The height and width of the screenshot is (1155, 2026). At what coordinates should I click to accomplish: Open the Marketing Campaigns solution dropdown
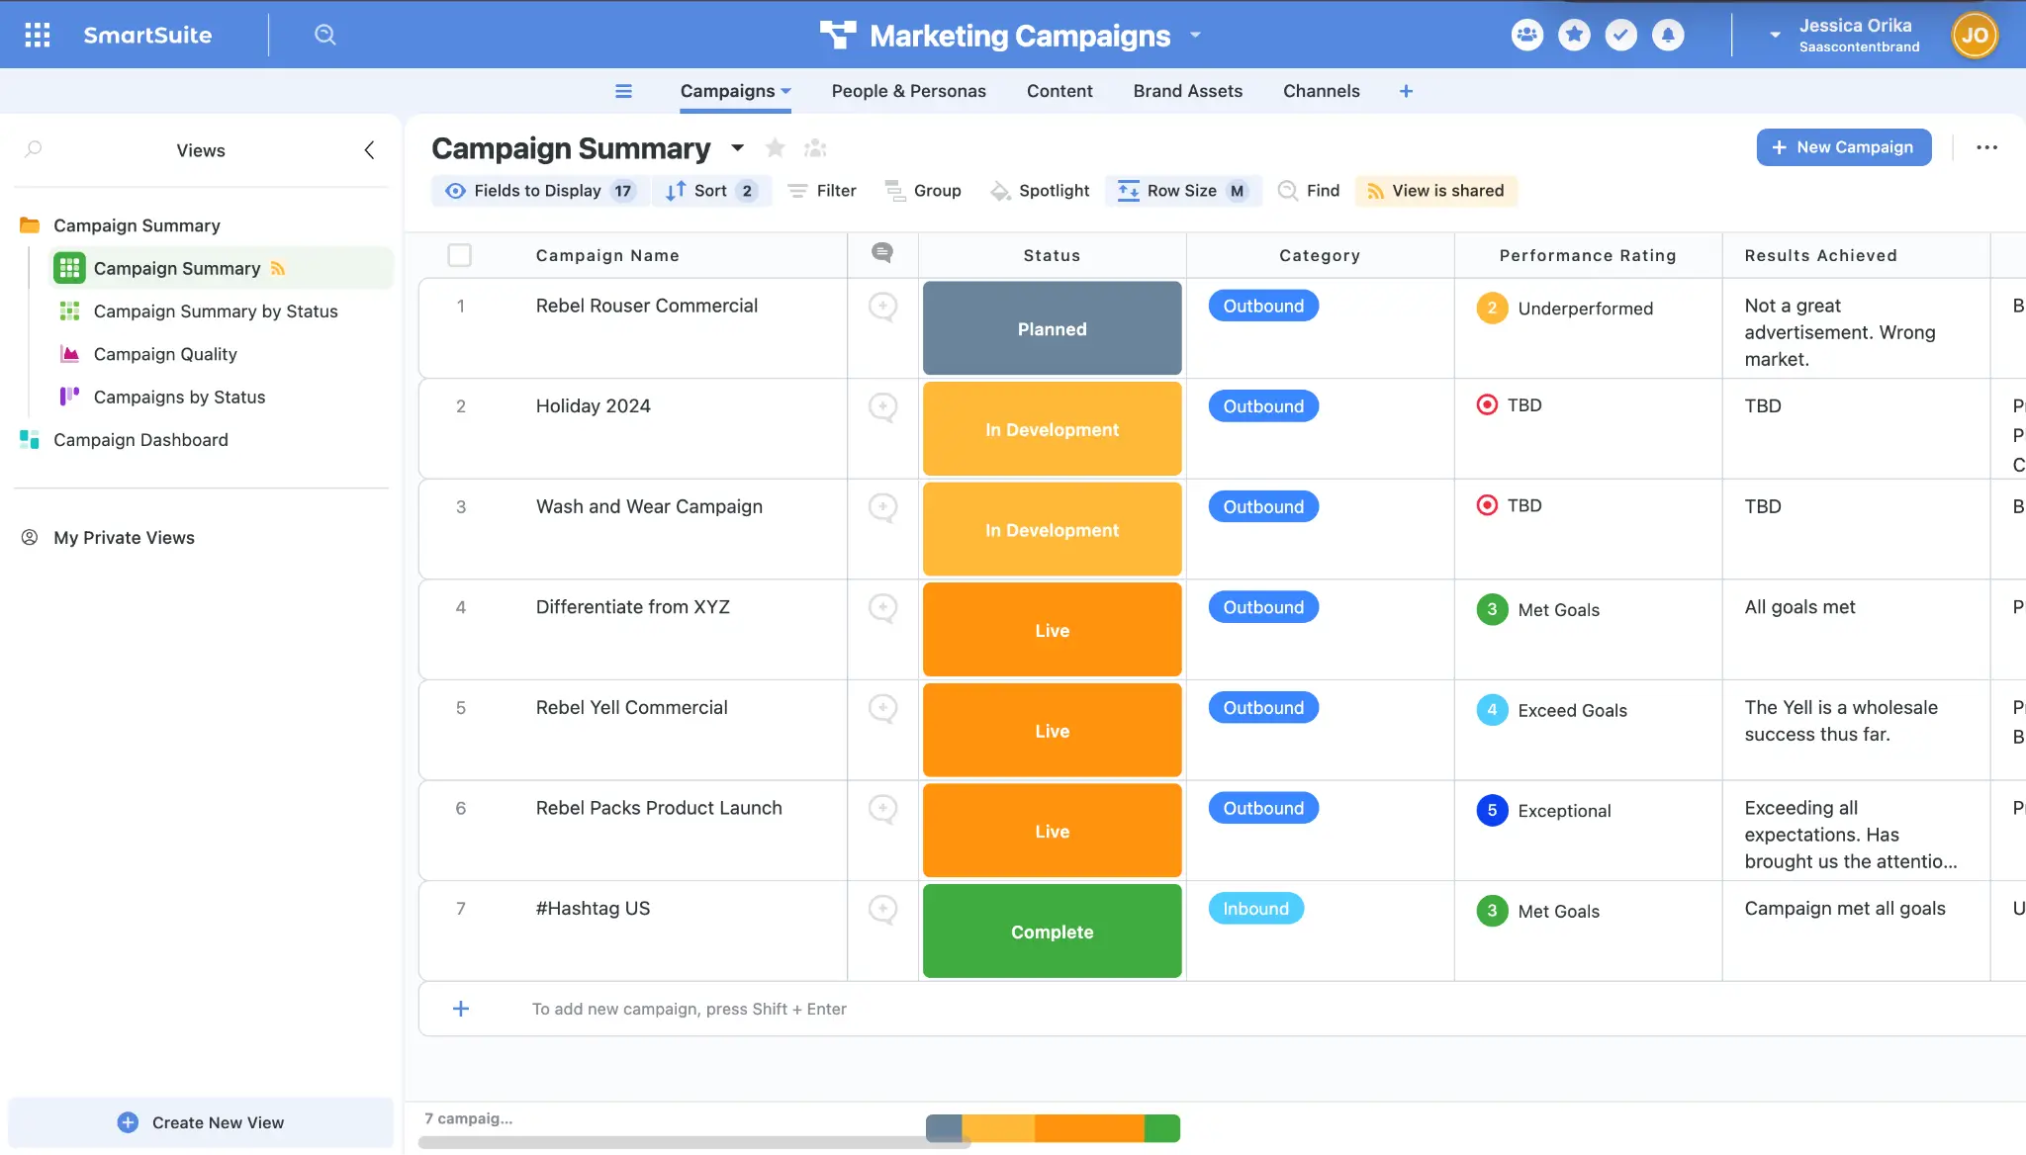click(1195, 35)
